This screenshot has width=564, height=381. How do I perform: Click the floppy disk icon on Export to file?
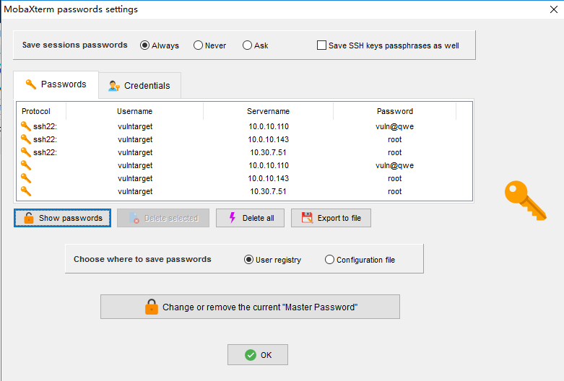tap(307, 218)
